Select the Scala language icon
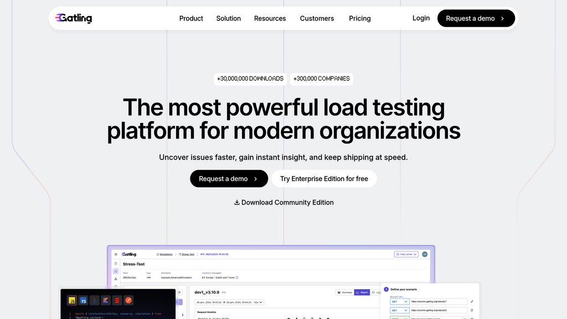This screenshot has height=319, width=567. point(117,300)
